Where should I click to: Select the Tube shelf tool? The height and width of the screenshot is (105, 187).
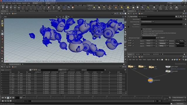click(11, 8)
